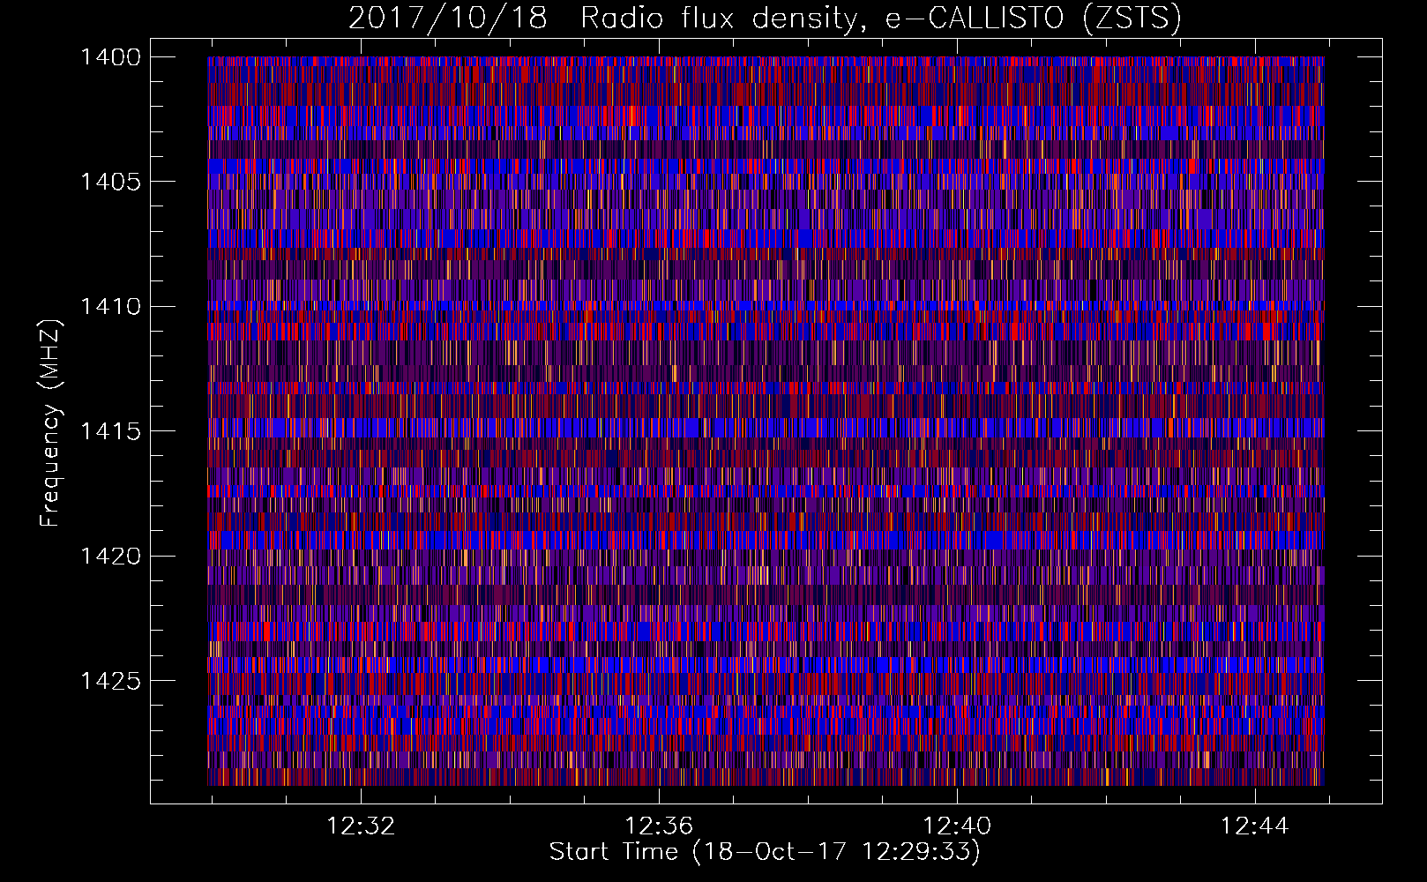Select the 1410 frequency axis label

pos(110,307)
